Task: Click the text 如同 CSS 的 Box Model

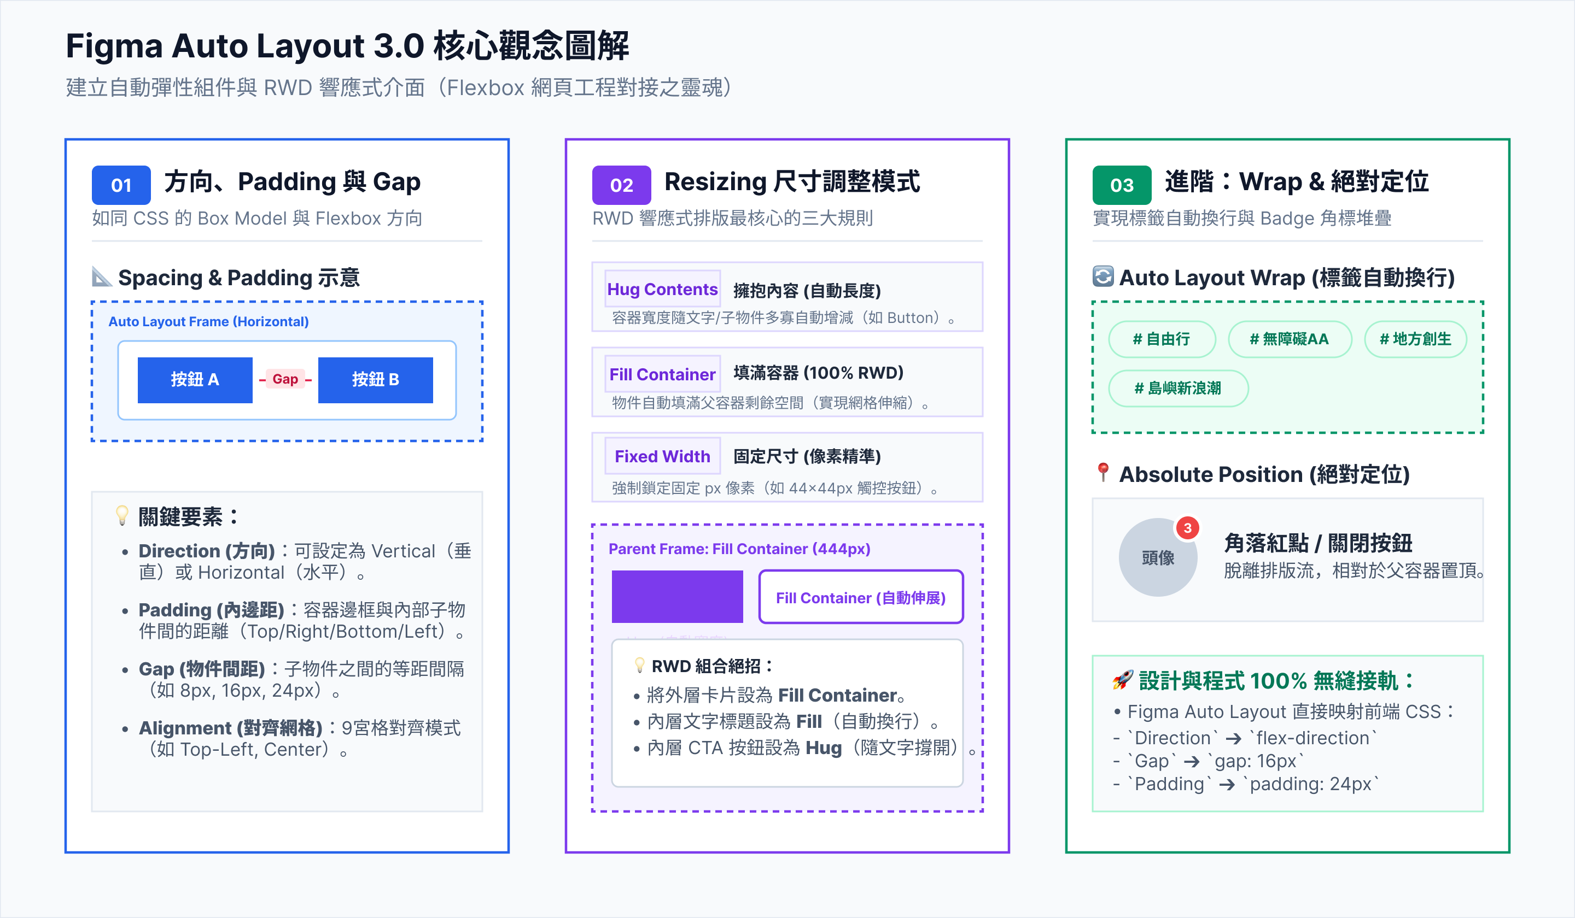Action: pos(189,218)
